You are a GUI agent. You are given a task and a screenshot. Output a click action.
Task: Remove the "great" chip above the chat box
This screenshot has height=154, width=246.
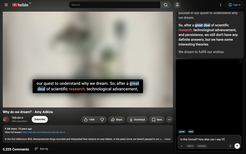182,132
